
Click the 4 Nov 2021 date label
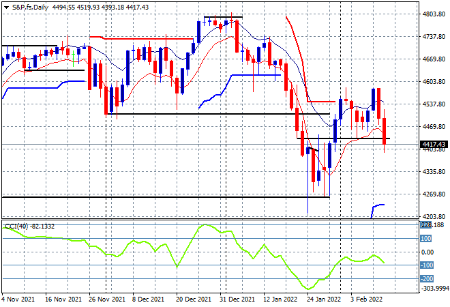(x=18, y=299)
